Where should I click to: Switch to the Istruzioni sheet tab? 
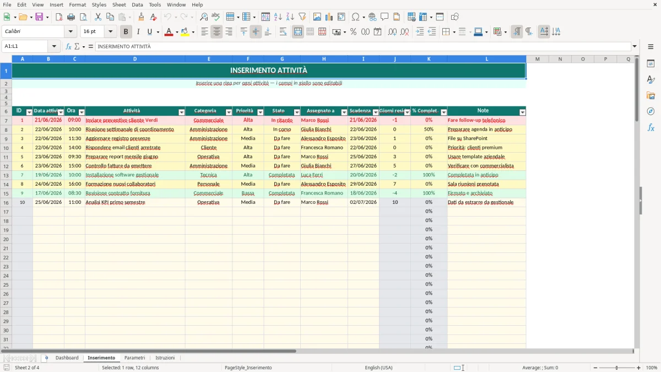165,358
